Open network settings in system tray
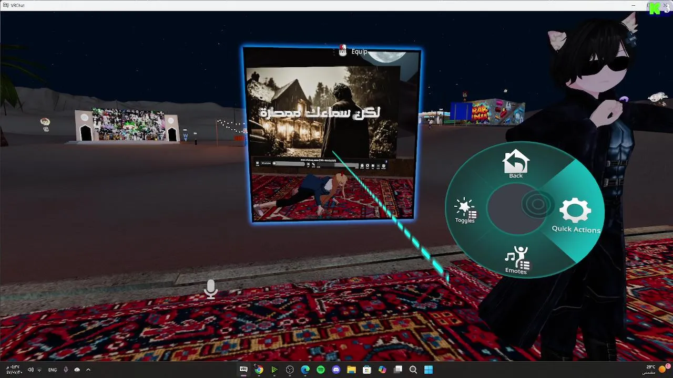The image size is (673, 378). click(39, 370)
